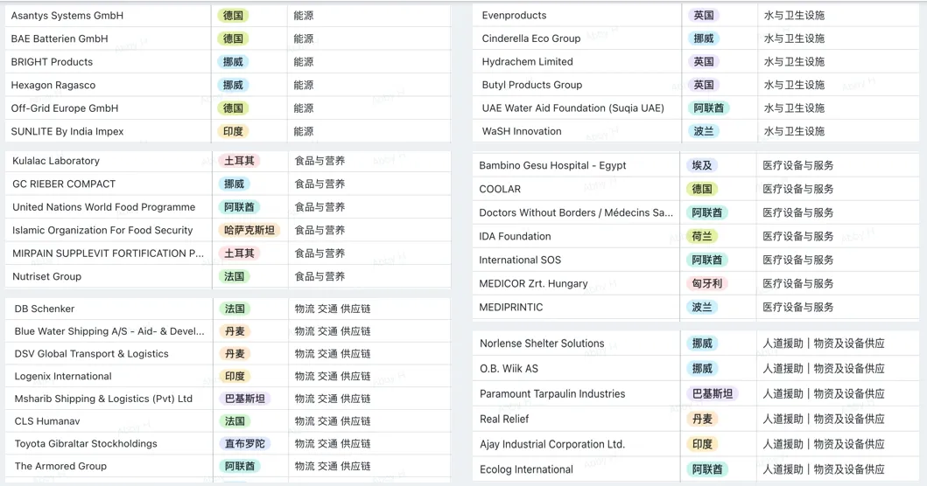Select 医疗设备与服务 cell in COOLAR row

click(x=798, y=189)
